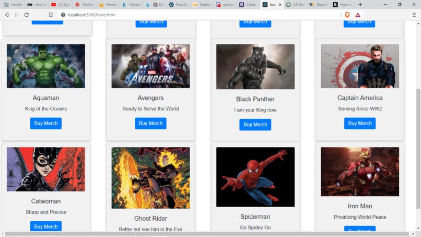Open the browser hamburger menu
The width and height of the screenshot is (421, 237).
tap(414, 15)
